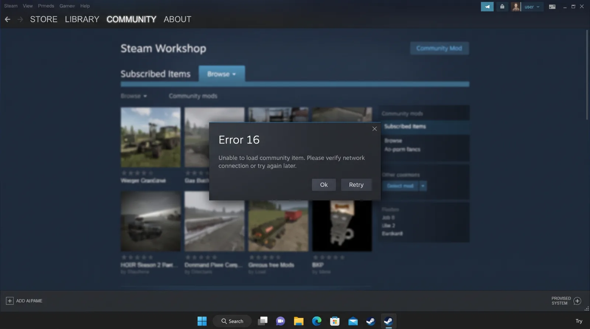Image resolution: width=590 pixels, height=329 pixels.
Task: Open dropdown arrow beside sidebar blue button
Action: (x=423, y=186)
